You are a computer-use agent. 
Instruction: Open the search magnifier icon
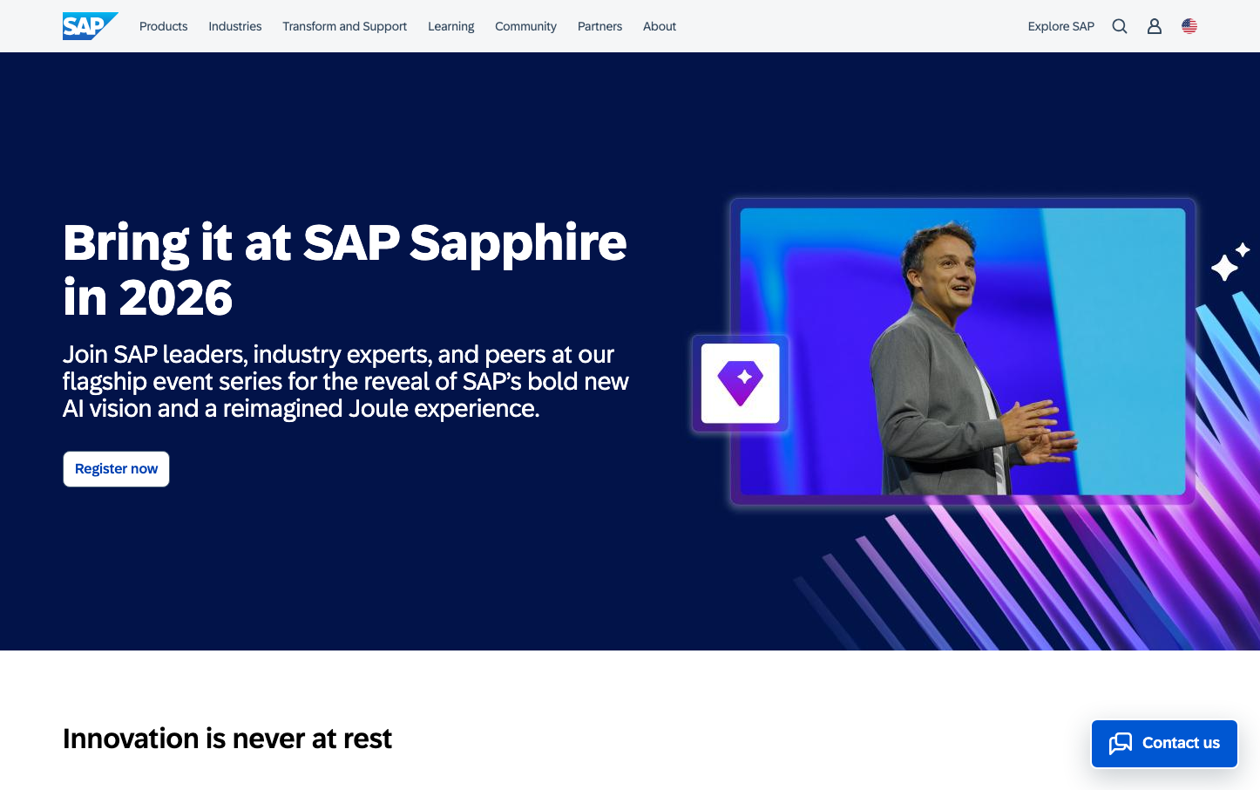(1120, 26)
